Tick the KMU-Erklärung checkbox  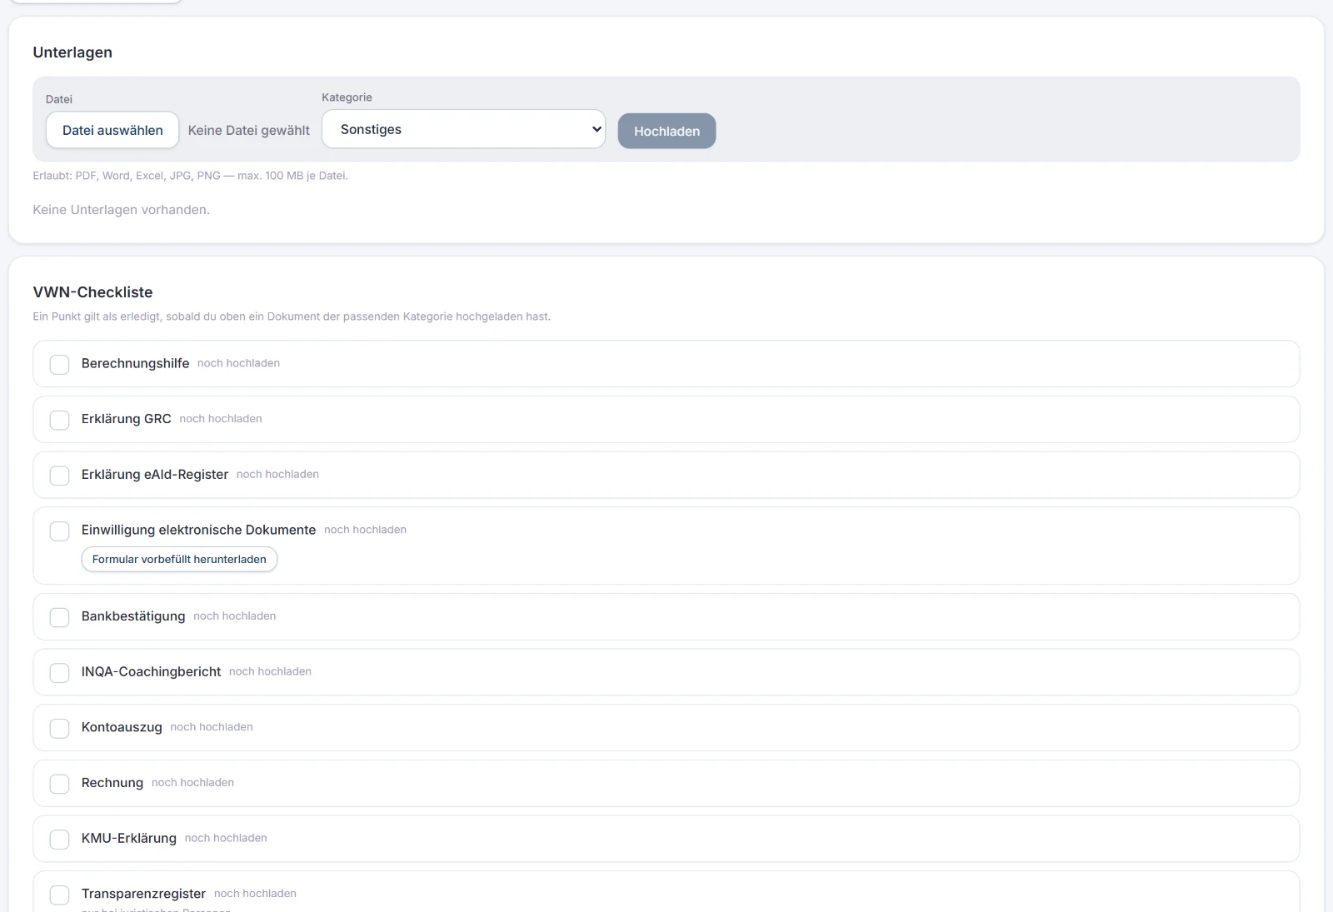59,839
